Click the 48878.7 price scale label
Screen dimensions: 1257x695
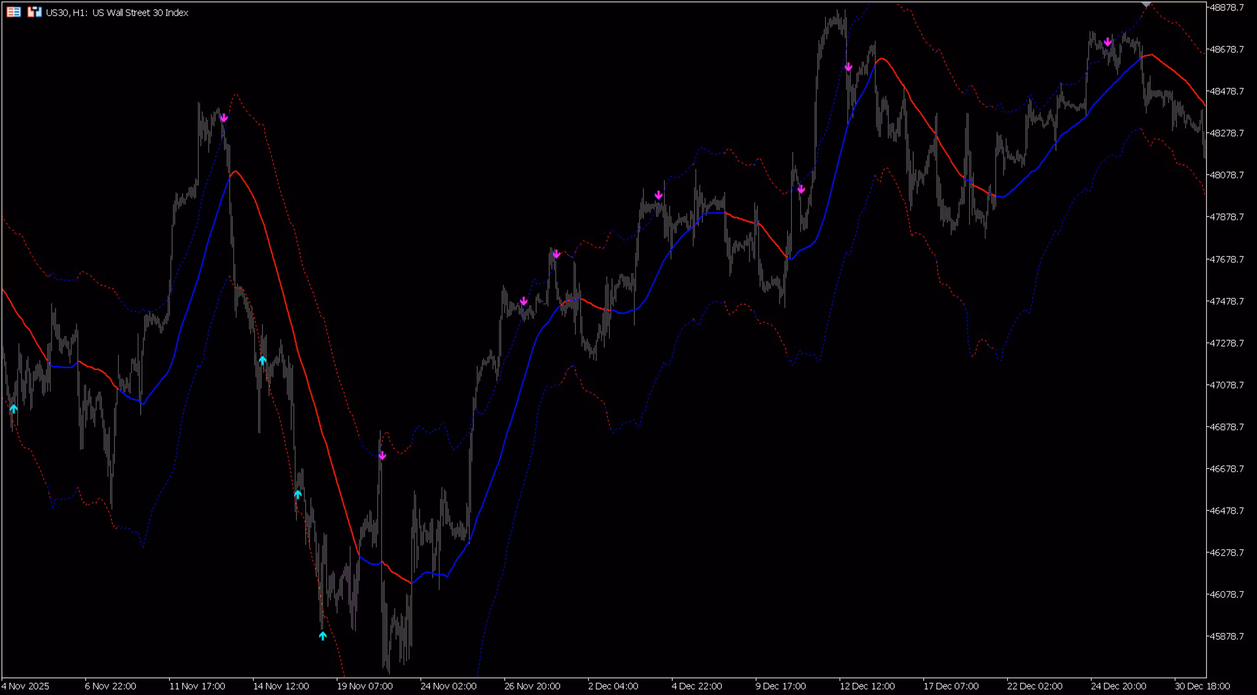[x=1226, y=7]
